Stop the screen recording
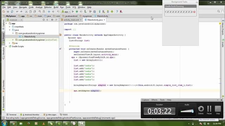Viewport: 225px width, 126px height. tap(218, 110)
